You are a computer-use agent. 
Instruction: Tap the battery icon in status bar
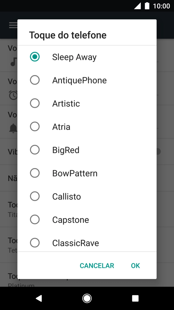coord(147,6)
